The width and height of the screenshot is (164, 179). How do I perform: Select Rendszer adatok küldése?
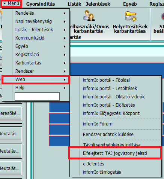[108, 135]
